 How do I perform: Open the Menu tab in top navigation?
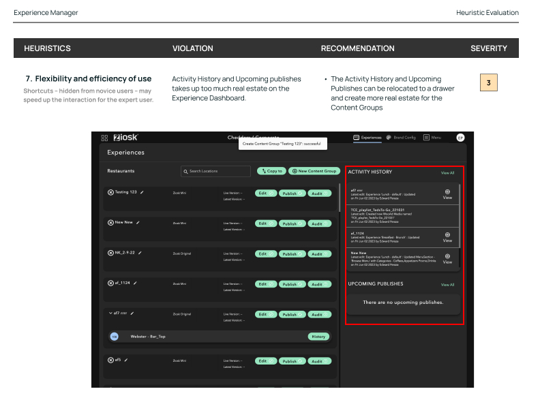coord(432,138)
